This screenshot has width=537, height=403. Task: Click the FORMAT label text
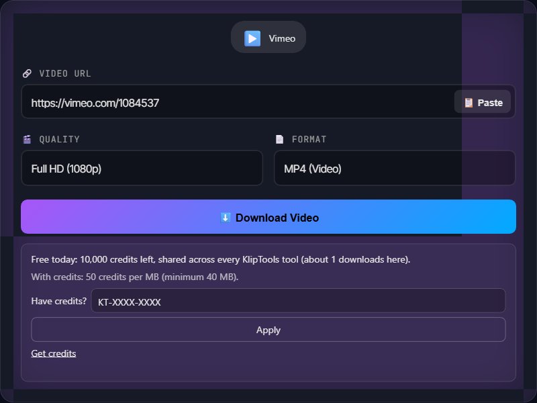309,139
